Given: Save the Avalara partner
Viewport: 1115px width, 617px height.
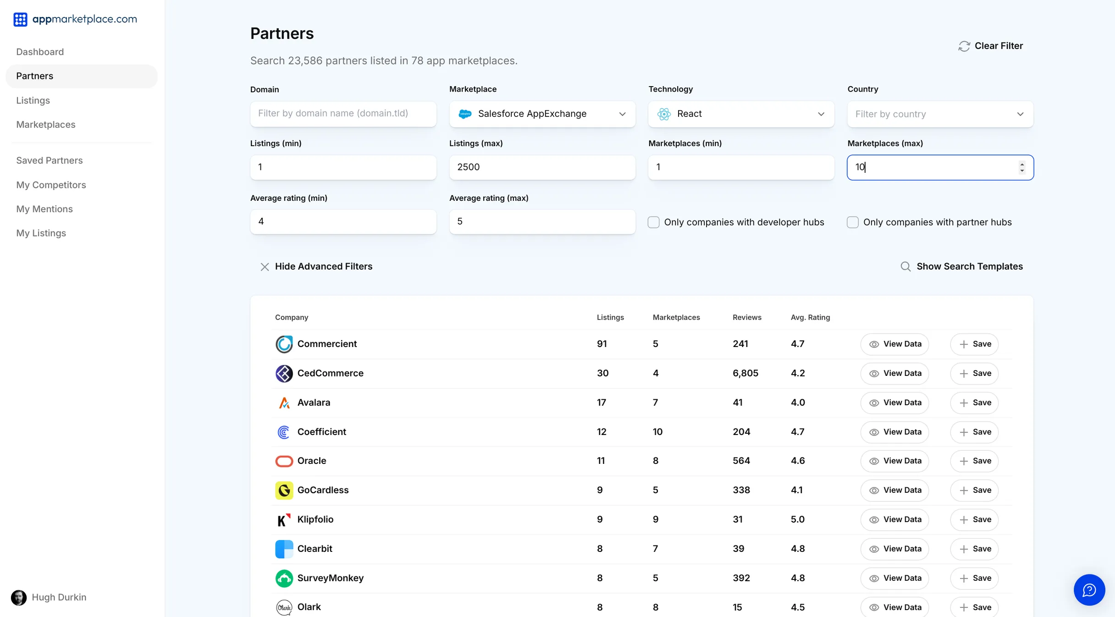Looking at the screenshot, I should coord(974,403).
